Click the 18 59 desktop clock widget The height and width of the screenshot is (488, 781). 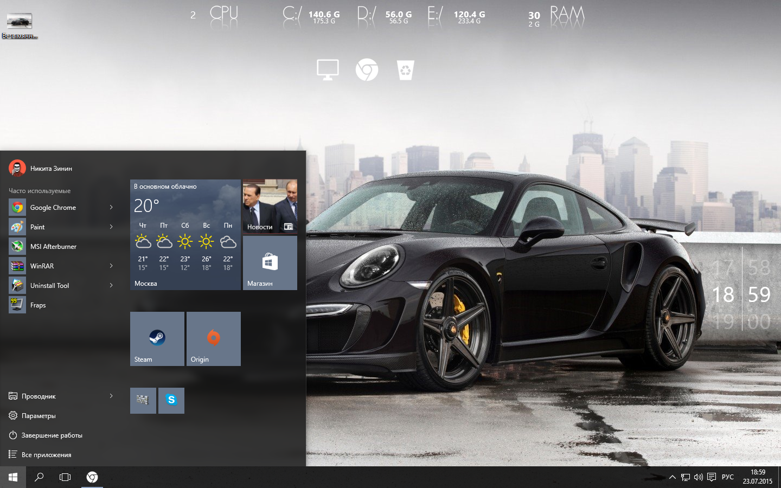click(741, 294)
